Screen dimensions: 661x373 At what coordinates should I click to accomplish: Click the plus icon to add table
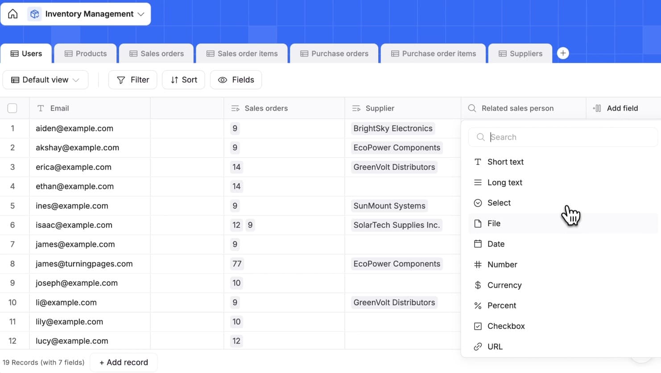click(563, 53)
